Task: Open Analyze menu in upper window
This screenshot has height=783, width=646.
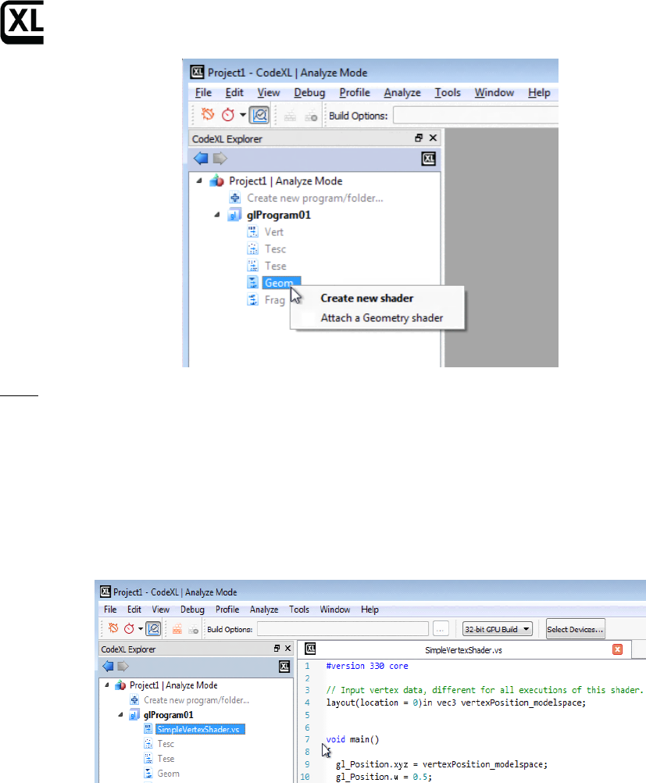Action: pyautogui.click(x=402, y=93)
